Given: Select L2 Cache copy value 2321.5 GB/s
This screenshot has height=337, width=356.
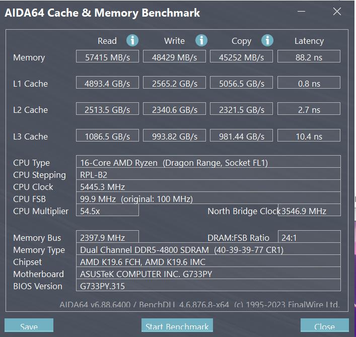Looking at the screenshot, I should coord(241,109).
